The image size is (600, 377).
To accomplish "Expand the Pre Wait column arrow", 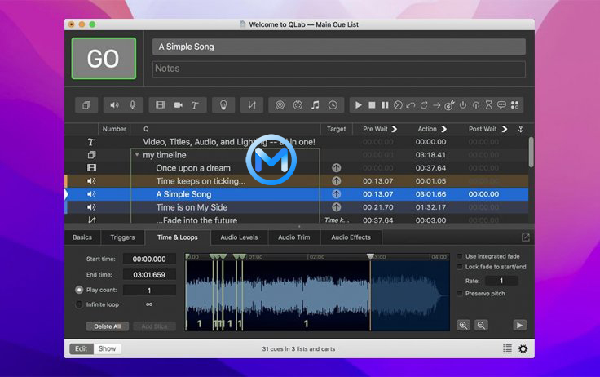I will coord(395,129).
